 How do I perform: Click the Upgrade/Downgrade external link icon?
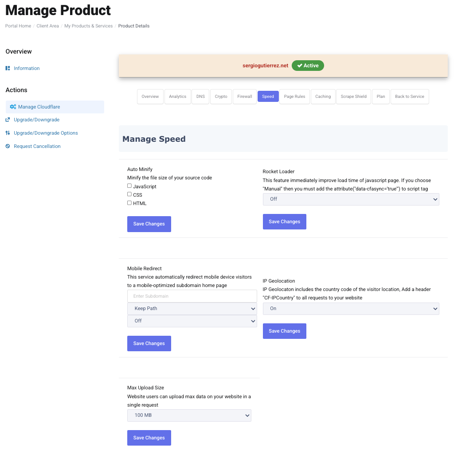(8, 120)
